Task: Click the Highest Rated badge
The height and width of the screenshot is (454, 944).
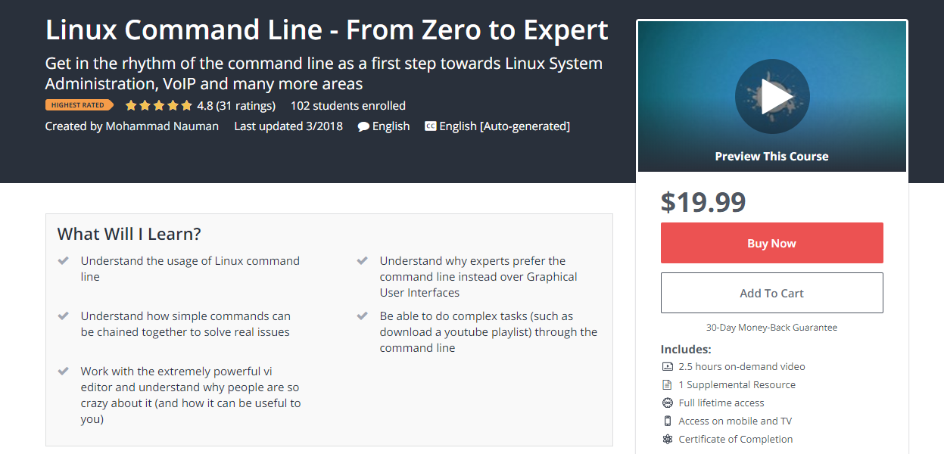Action: click(79, 105)
